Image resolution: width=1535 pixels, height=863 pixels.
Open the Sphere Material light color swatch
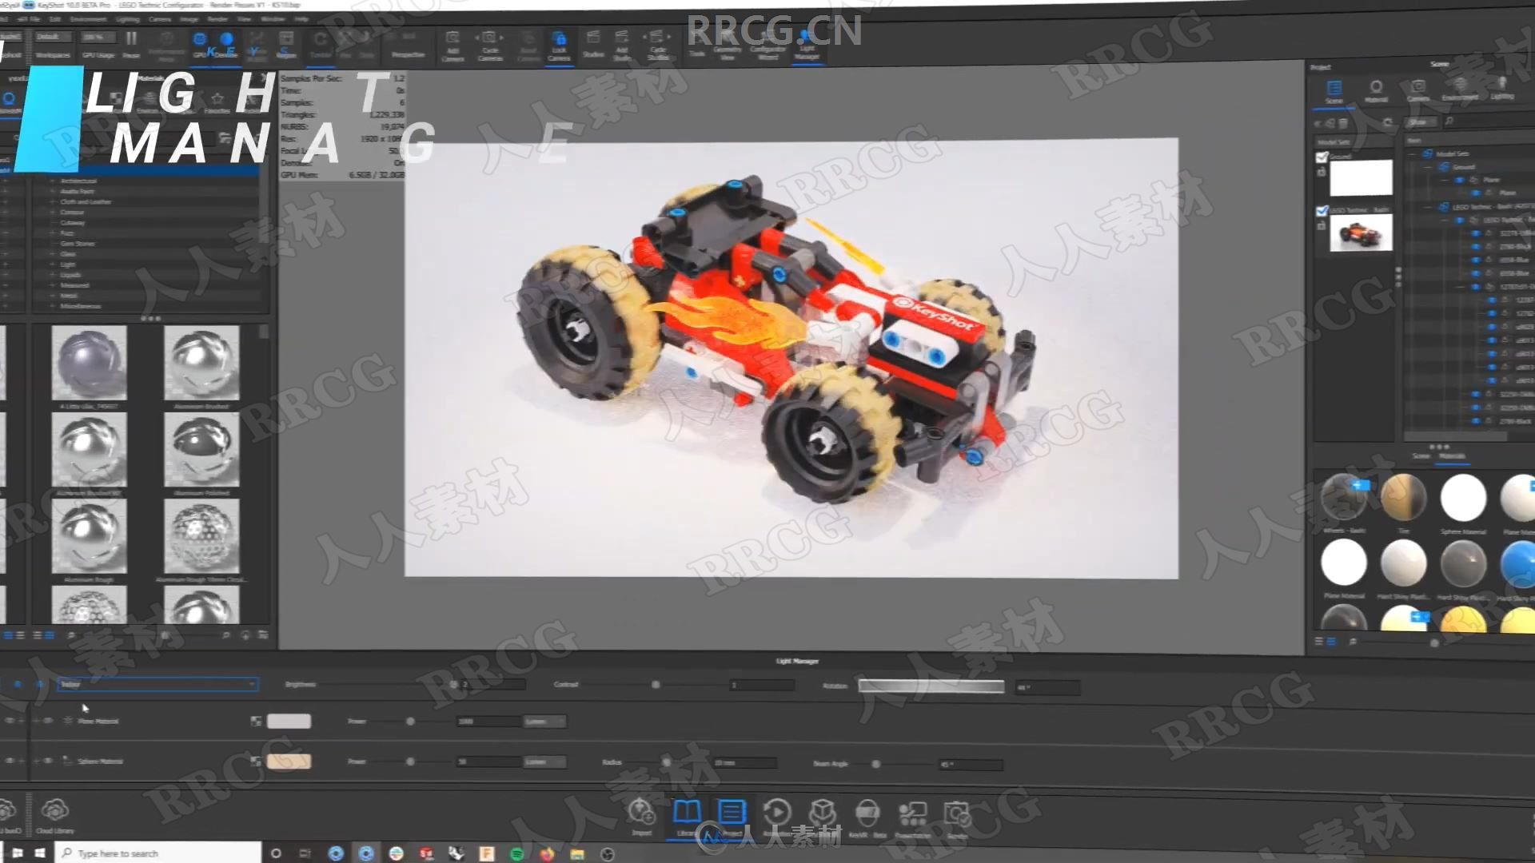click(x=289, y=762)
